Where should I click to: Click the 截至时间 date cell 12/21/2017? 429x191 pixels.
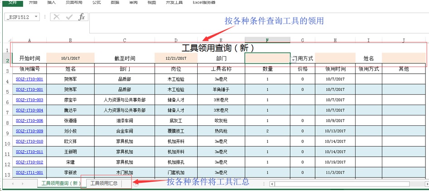[176, 58]
